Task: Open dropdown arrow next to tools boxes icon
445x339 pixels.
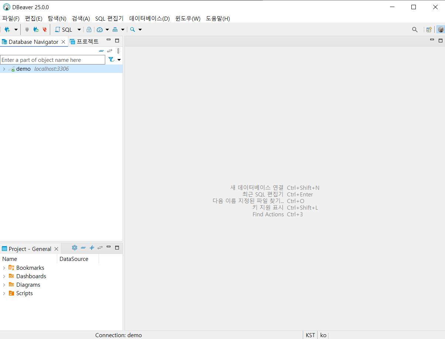Action: 123,29
